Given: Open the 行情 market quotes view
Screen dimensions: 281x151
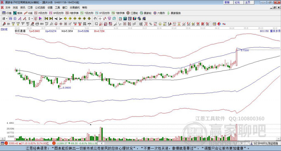Looking at the screenshot, I should [7, 13].
